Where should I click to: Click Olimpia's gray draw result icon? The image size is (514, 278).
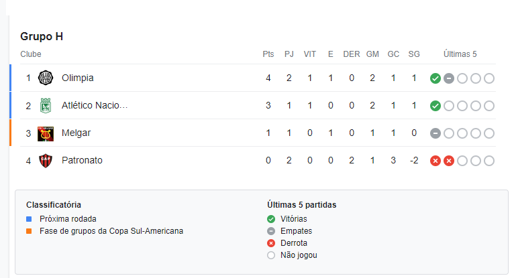(x=449, y=78)
